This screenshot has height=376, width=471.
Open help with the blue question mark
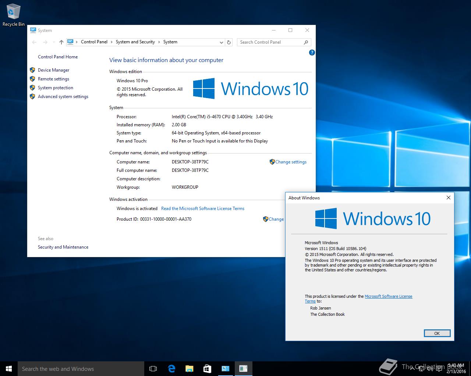[x=312, y=53]
